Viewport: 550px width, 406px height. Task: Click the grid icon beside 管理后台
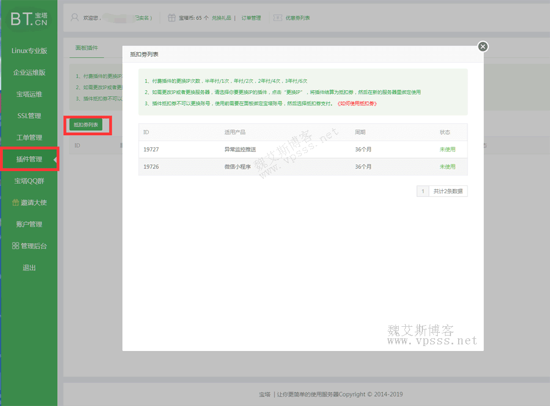pos(15,246)
